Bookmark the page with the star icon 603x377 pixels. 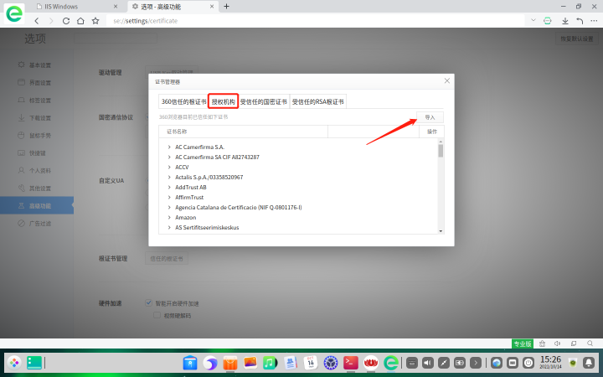tap(95, 21)
